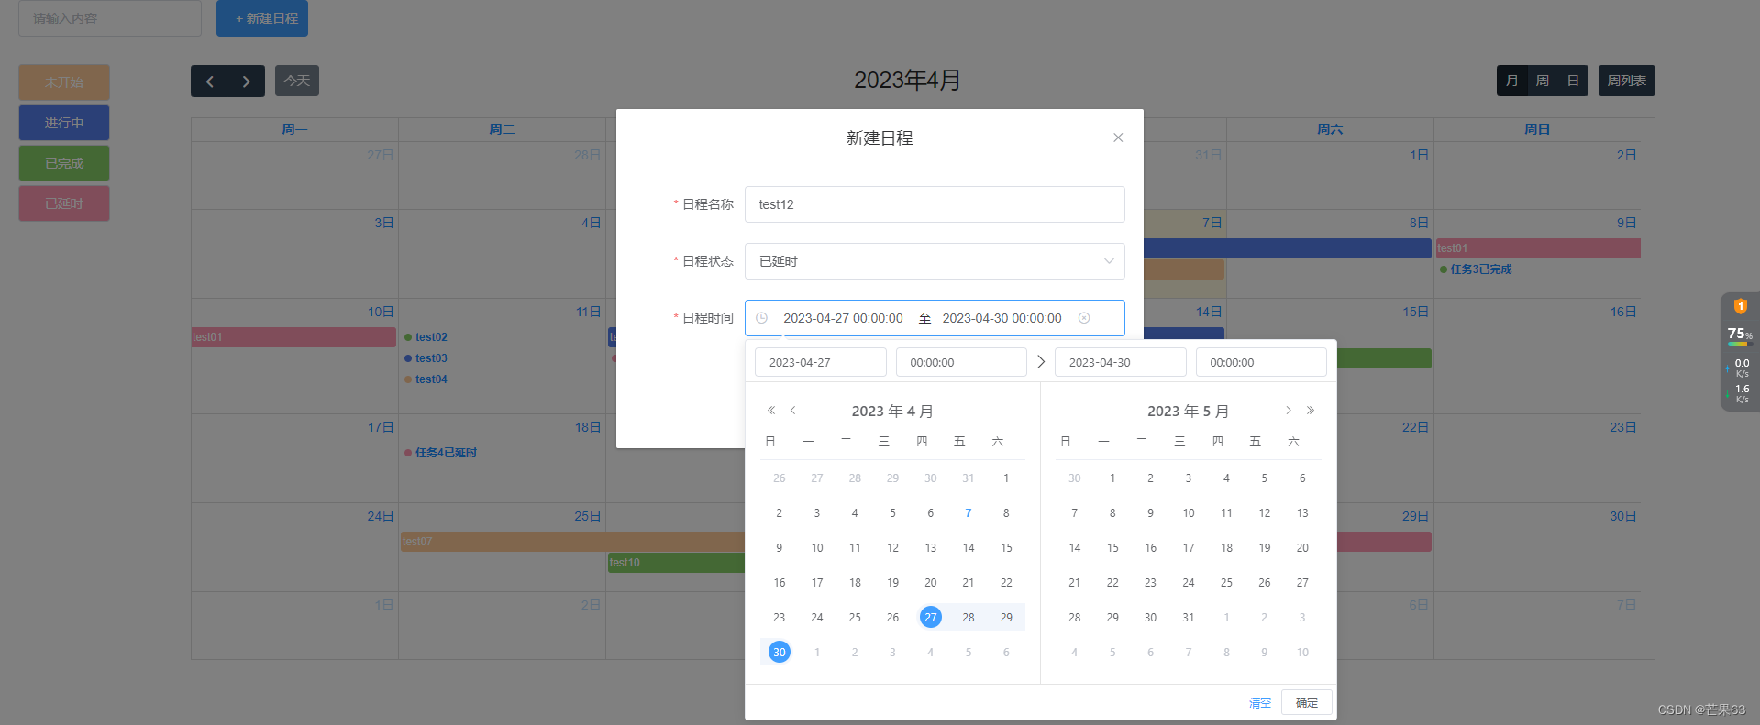Go to next year in date picker

click(1311, 411)
